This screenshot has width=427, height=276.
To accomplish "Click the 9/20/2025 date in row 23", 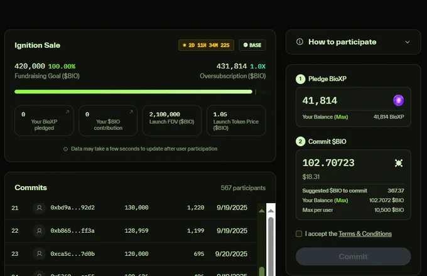I will coord(231,254).
